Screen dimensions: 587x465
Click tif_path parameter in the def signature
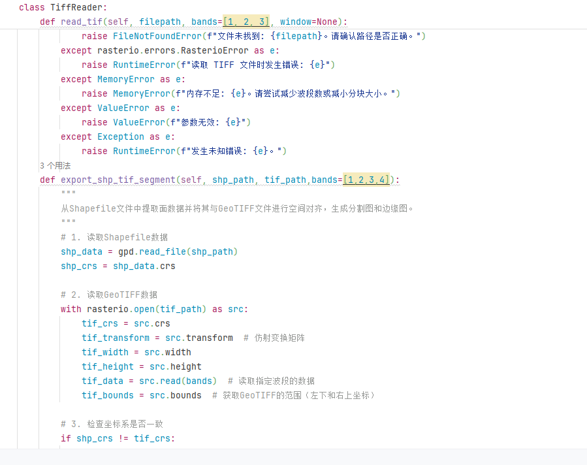(x=285, y=180)
